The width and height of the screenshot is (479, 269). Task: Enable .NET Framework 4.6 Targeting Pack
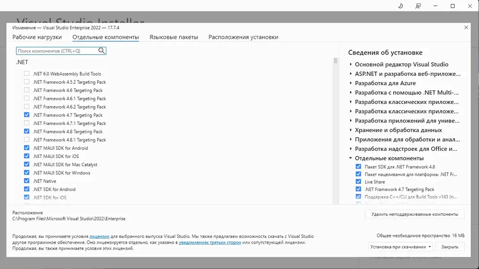[x=26, y=90]
